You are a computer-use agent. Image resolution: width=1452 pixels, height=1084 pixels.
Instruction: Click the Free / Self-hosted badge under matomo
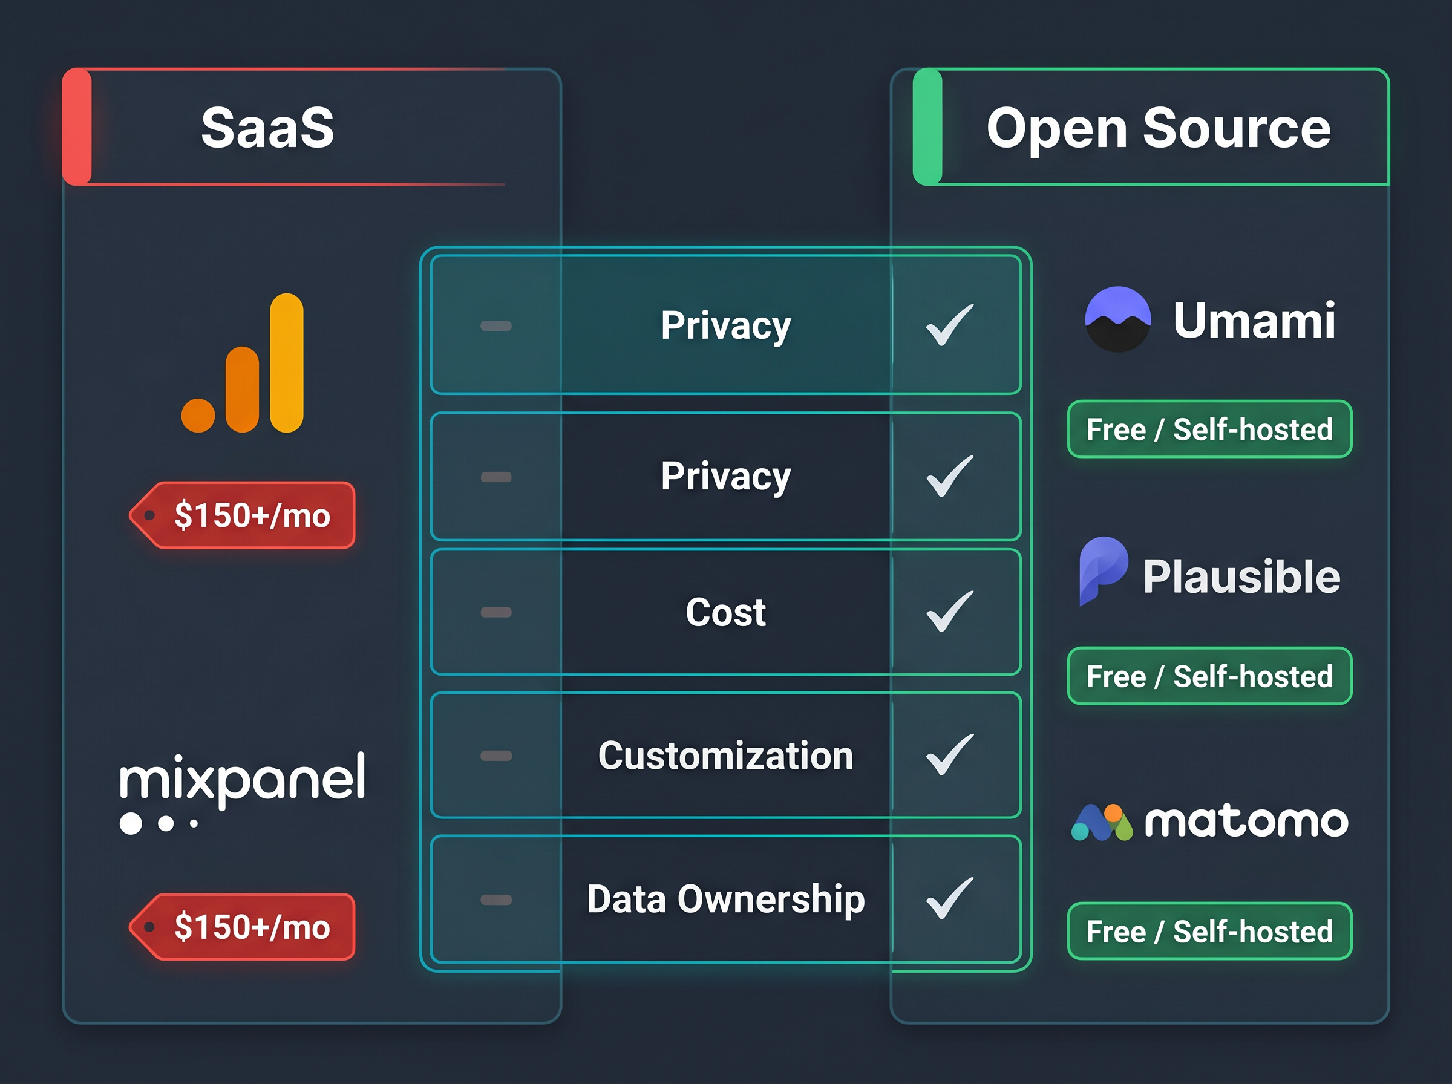1209,931
